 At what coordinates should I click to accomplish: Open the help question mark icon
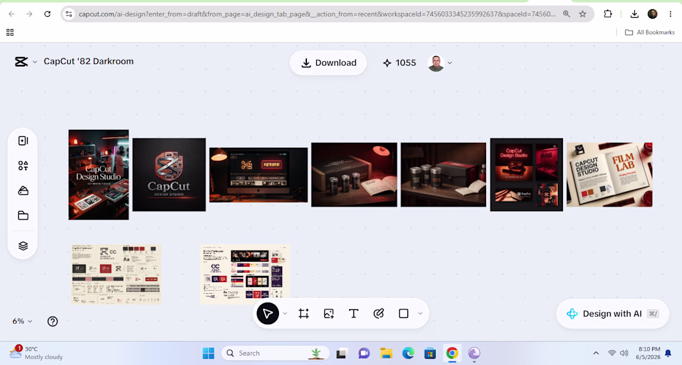coord(53,321)
